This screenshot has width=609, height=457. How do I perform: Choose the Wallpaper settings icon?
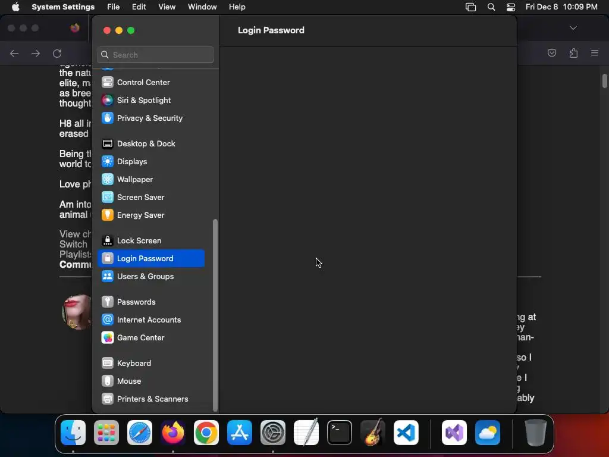(x=108, y=180)
